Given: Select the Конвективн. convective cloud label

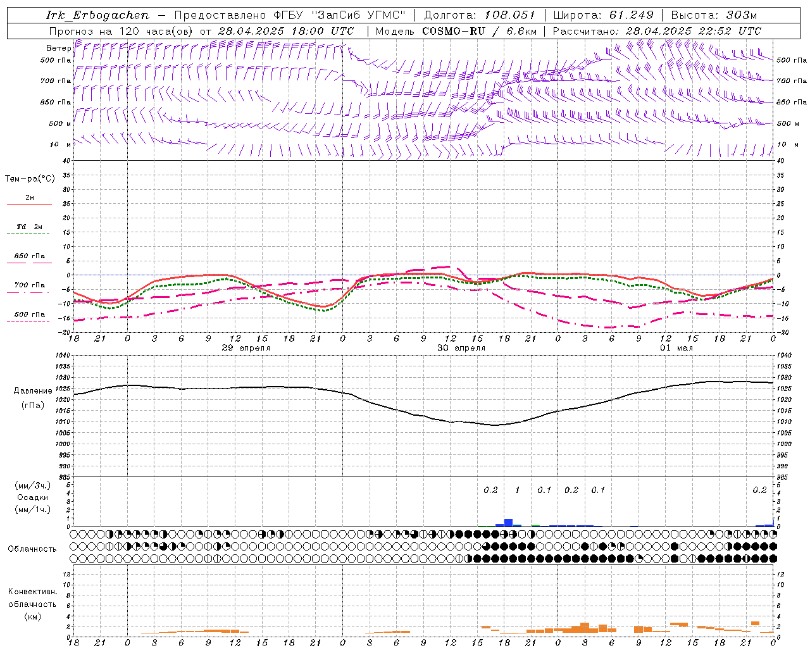Looking at the screenshot, I should [x=33, y=592].
